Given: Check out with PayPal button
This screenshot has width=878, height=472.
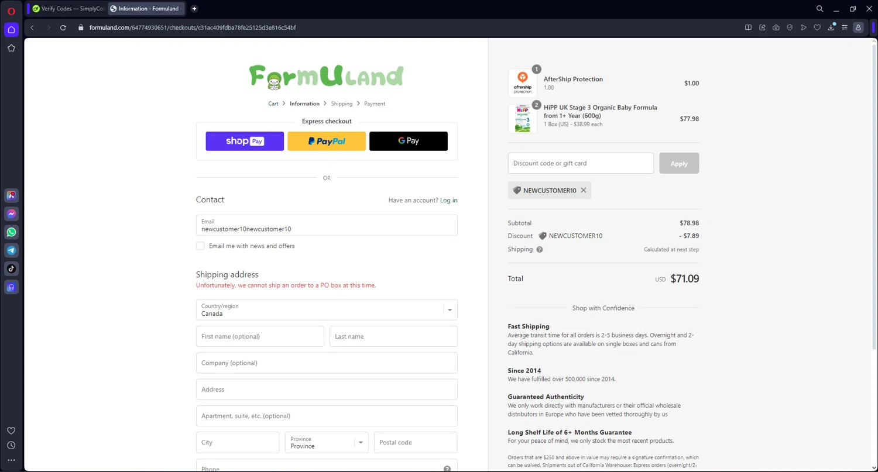Looking at the screenshot, I should [x=327, y=141].
